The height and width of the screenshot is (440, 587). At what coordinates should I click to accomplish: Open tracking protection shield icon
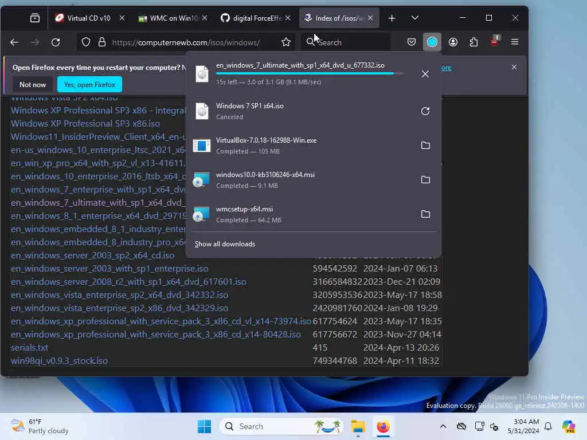(86, 42)
